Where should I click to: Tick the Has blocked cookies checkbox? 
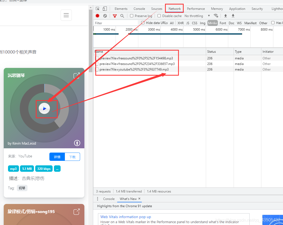[273, 23]
